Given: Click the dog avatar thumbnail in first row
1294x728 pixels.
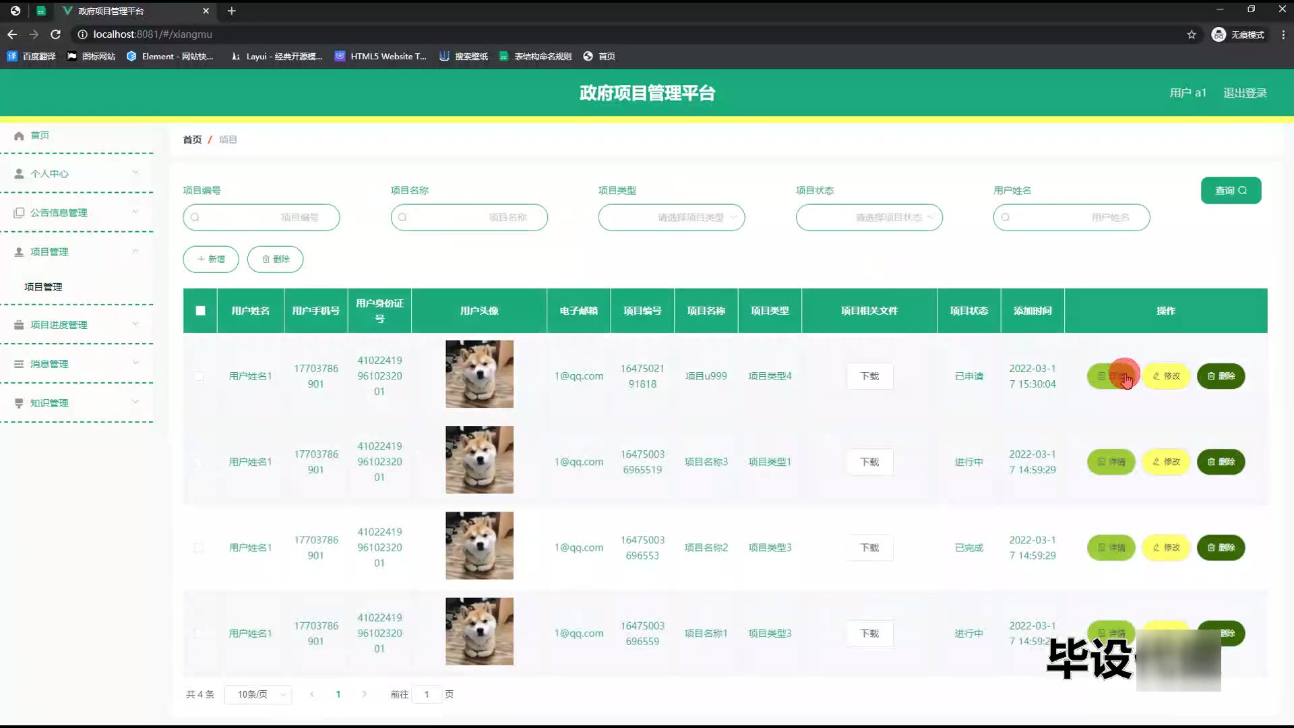Looking at the screenshot, I should pos(479,374).
